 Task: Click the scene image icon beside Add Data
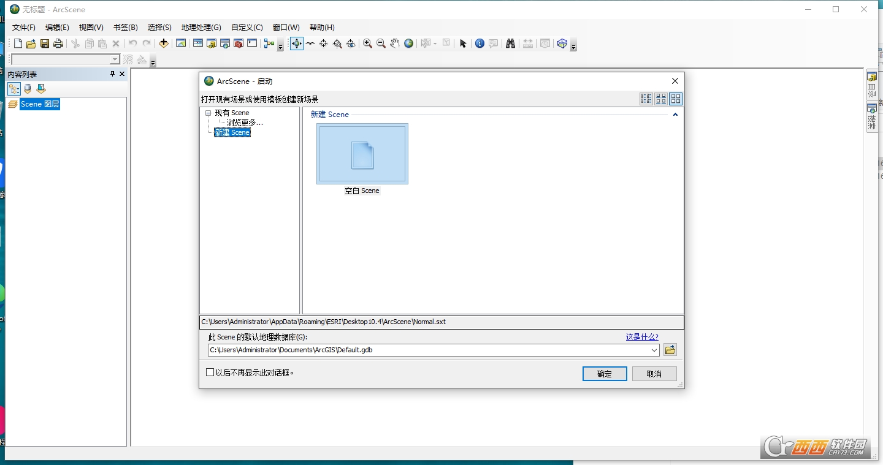(181, 43)
